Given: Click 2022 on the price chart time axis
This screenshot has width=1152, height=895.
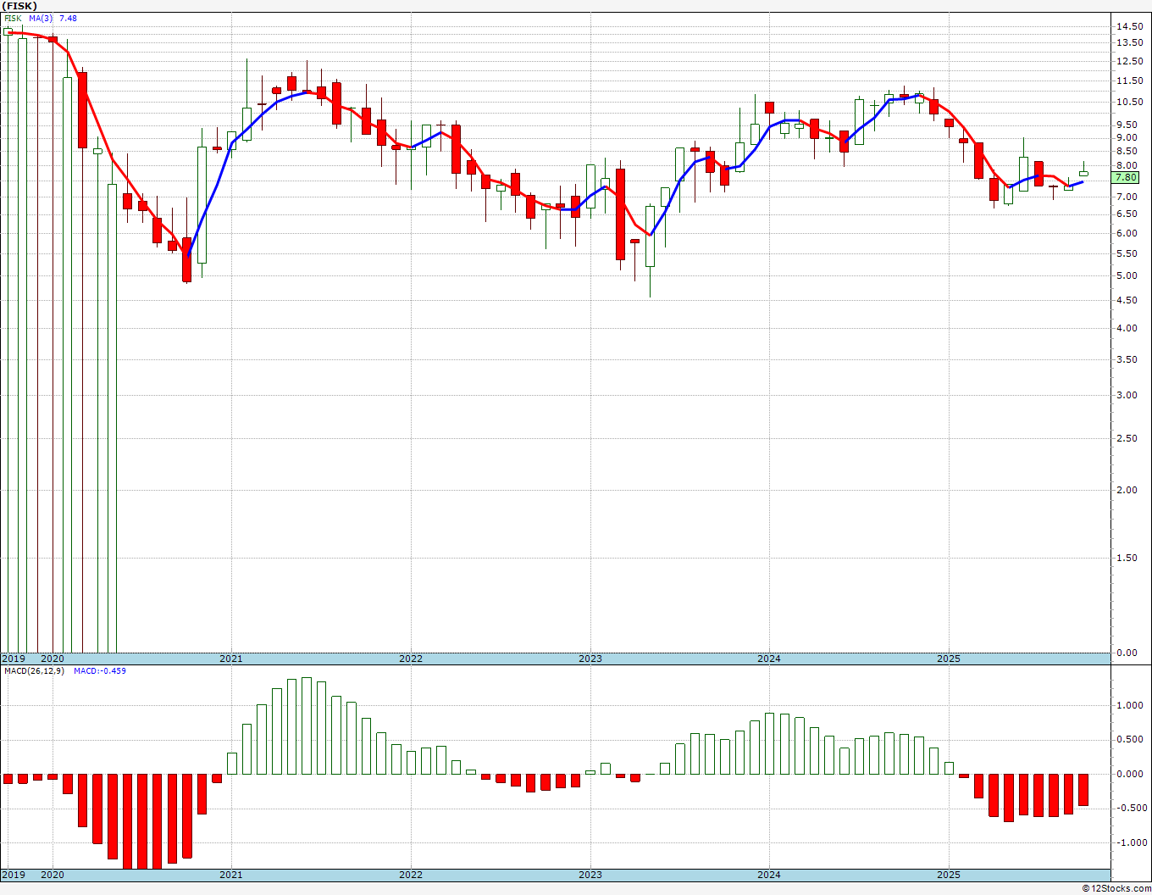Looking at the screenshot, I should pos(410,659).
